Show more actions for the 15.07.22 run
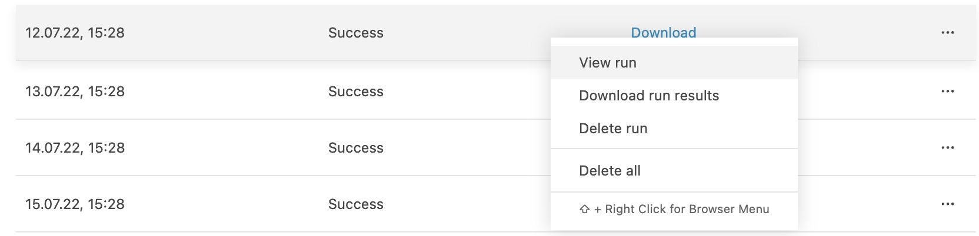Image resolution: width=979 pixels, height=236 pixels. [x=947, y=204]
